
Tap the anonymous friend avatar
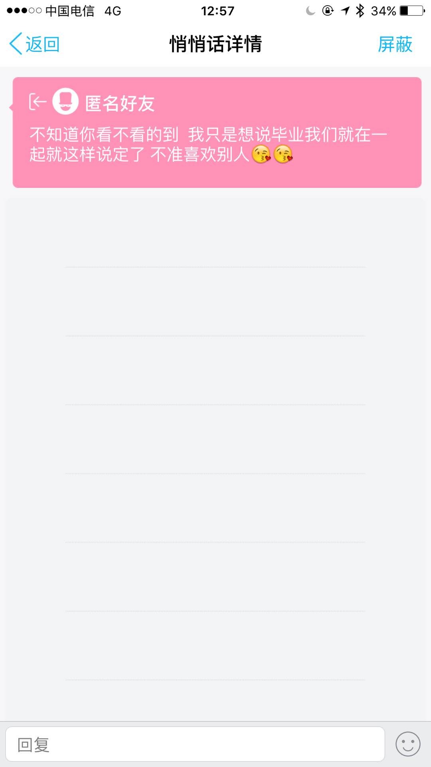(x=65, y=101)
